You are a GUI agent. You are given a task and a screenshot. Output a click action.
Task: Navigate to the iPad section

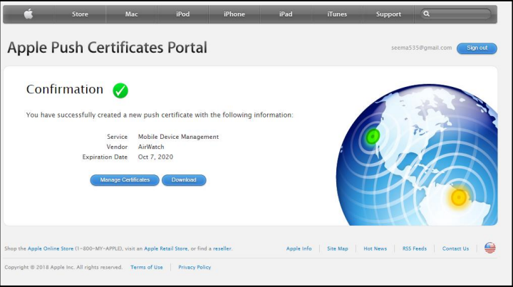tap(286, 14)
